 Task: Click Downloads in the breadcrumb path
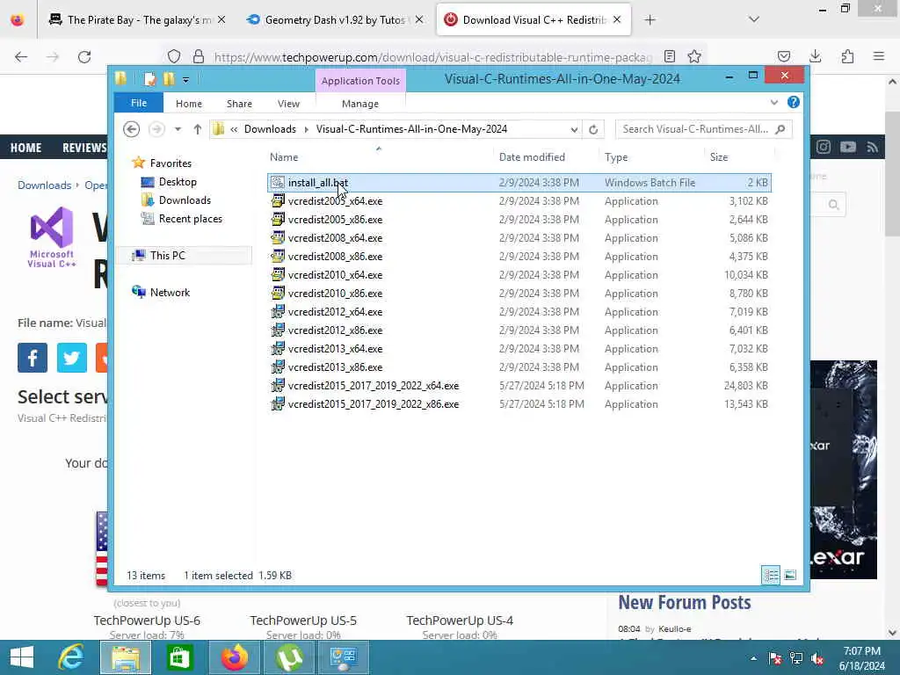pyautogui.click(x=270, y=129)
